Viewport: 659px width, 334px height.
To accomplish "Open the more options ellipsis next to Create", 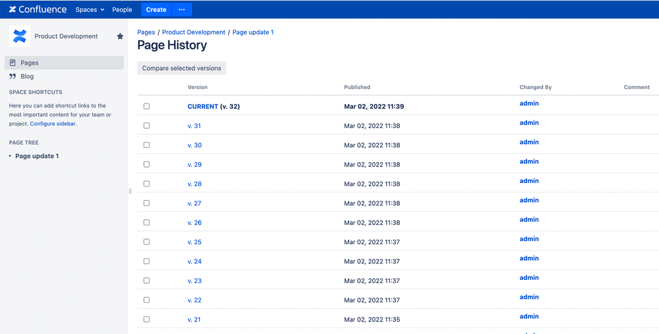I will (x=181, y=10).
